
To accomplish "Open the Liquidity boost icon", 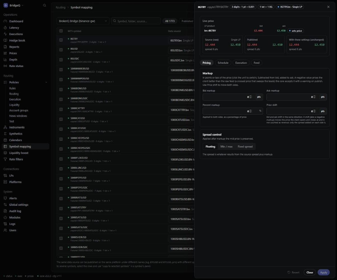I will point(5,153).
